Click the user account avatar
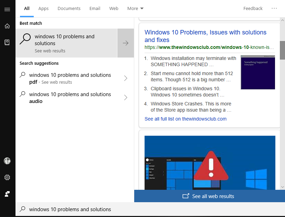The width and height of the screenshot is (285, 217). pos(7,161)
